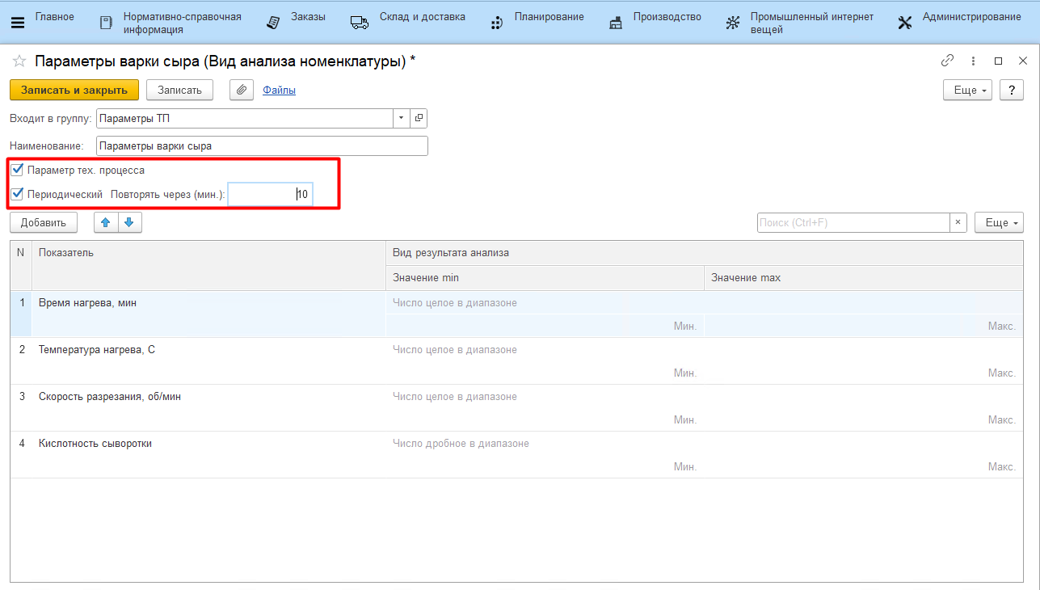
Task: Expand the Входит в группу dropdown arrow
Action: pyautogui.click(x=402, y=119)
